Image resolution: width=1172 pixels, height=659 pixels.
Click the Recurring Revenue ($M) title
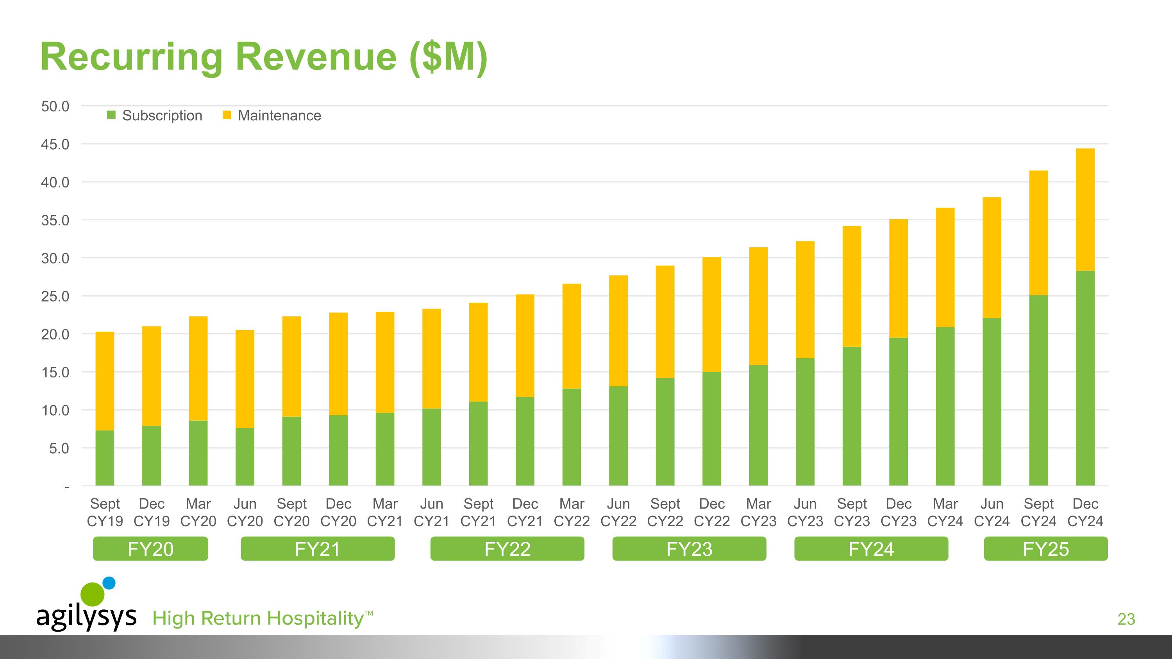tap(264, 57)
